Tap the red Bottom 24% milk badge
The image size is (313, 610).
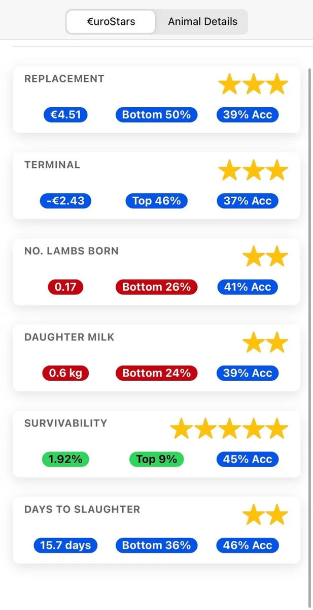(156, 373)
